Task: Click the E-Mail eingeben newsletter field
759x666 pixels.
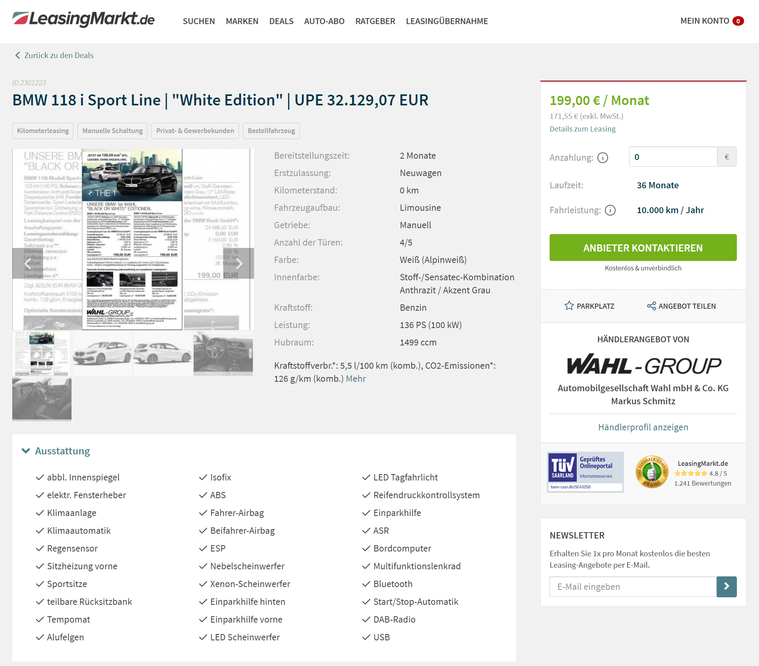Action: 633,587
